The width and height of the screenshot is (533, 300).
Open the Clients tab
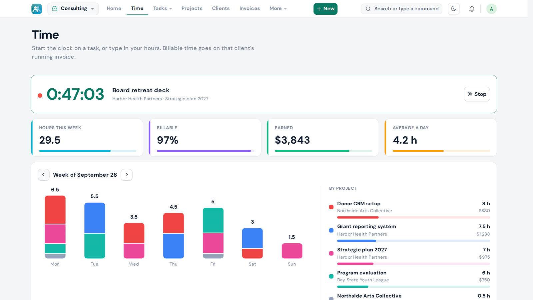[221, 8]
